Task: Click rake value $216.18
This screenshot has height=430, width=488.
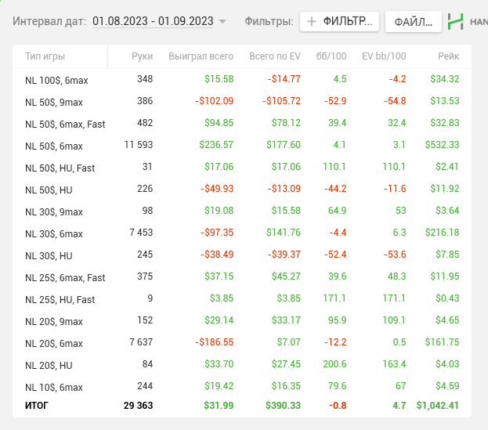Action: pyautogui.click(x=442, y=233)
